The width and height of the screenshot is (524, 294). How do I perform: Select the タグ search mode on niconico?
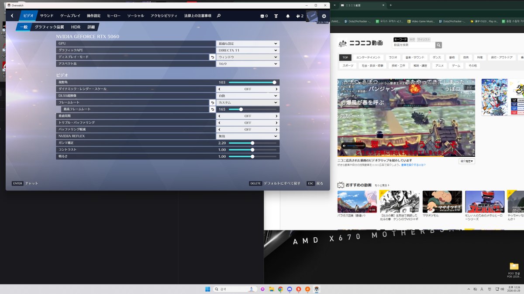point(411,40)
